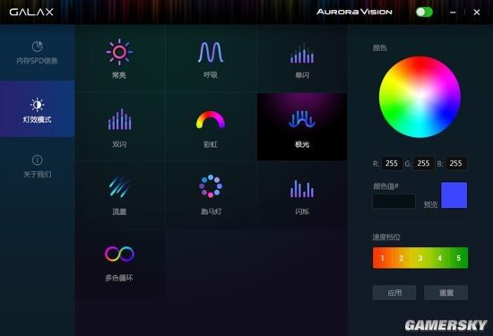Select the 单闪 single flash effect

(x=302, y=58)
